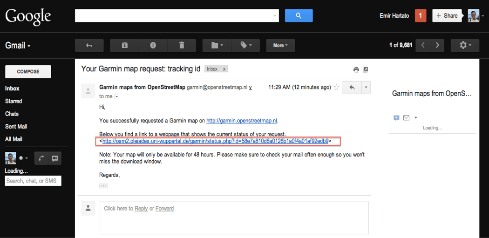Open the Inbox folder
This screenshot has width=489, height=238.
coord(12,88)
